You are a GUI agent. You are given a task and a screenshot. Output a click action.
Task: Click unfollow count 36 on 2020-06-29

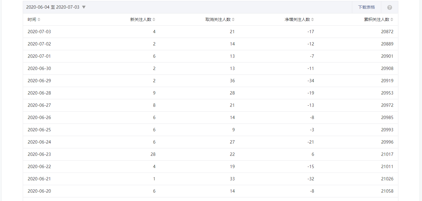pyautogui.click(x=232, y=81)
